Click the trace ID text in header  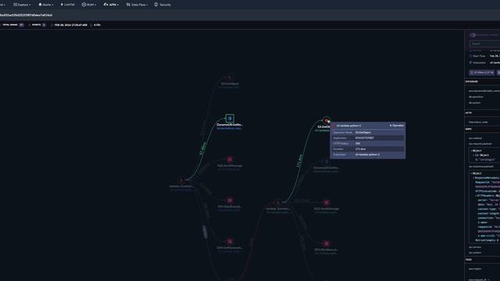[x=27, y=15]
